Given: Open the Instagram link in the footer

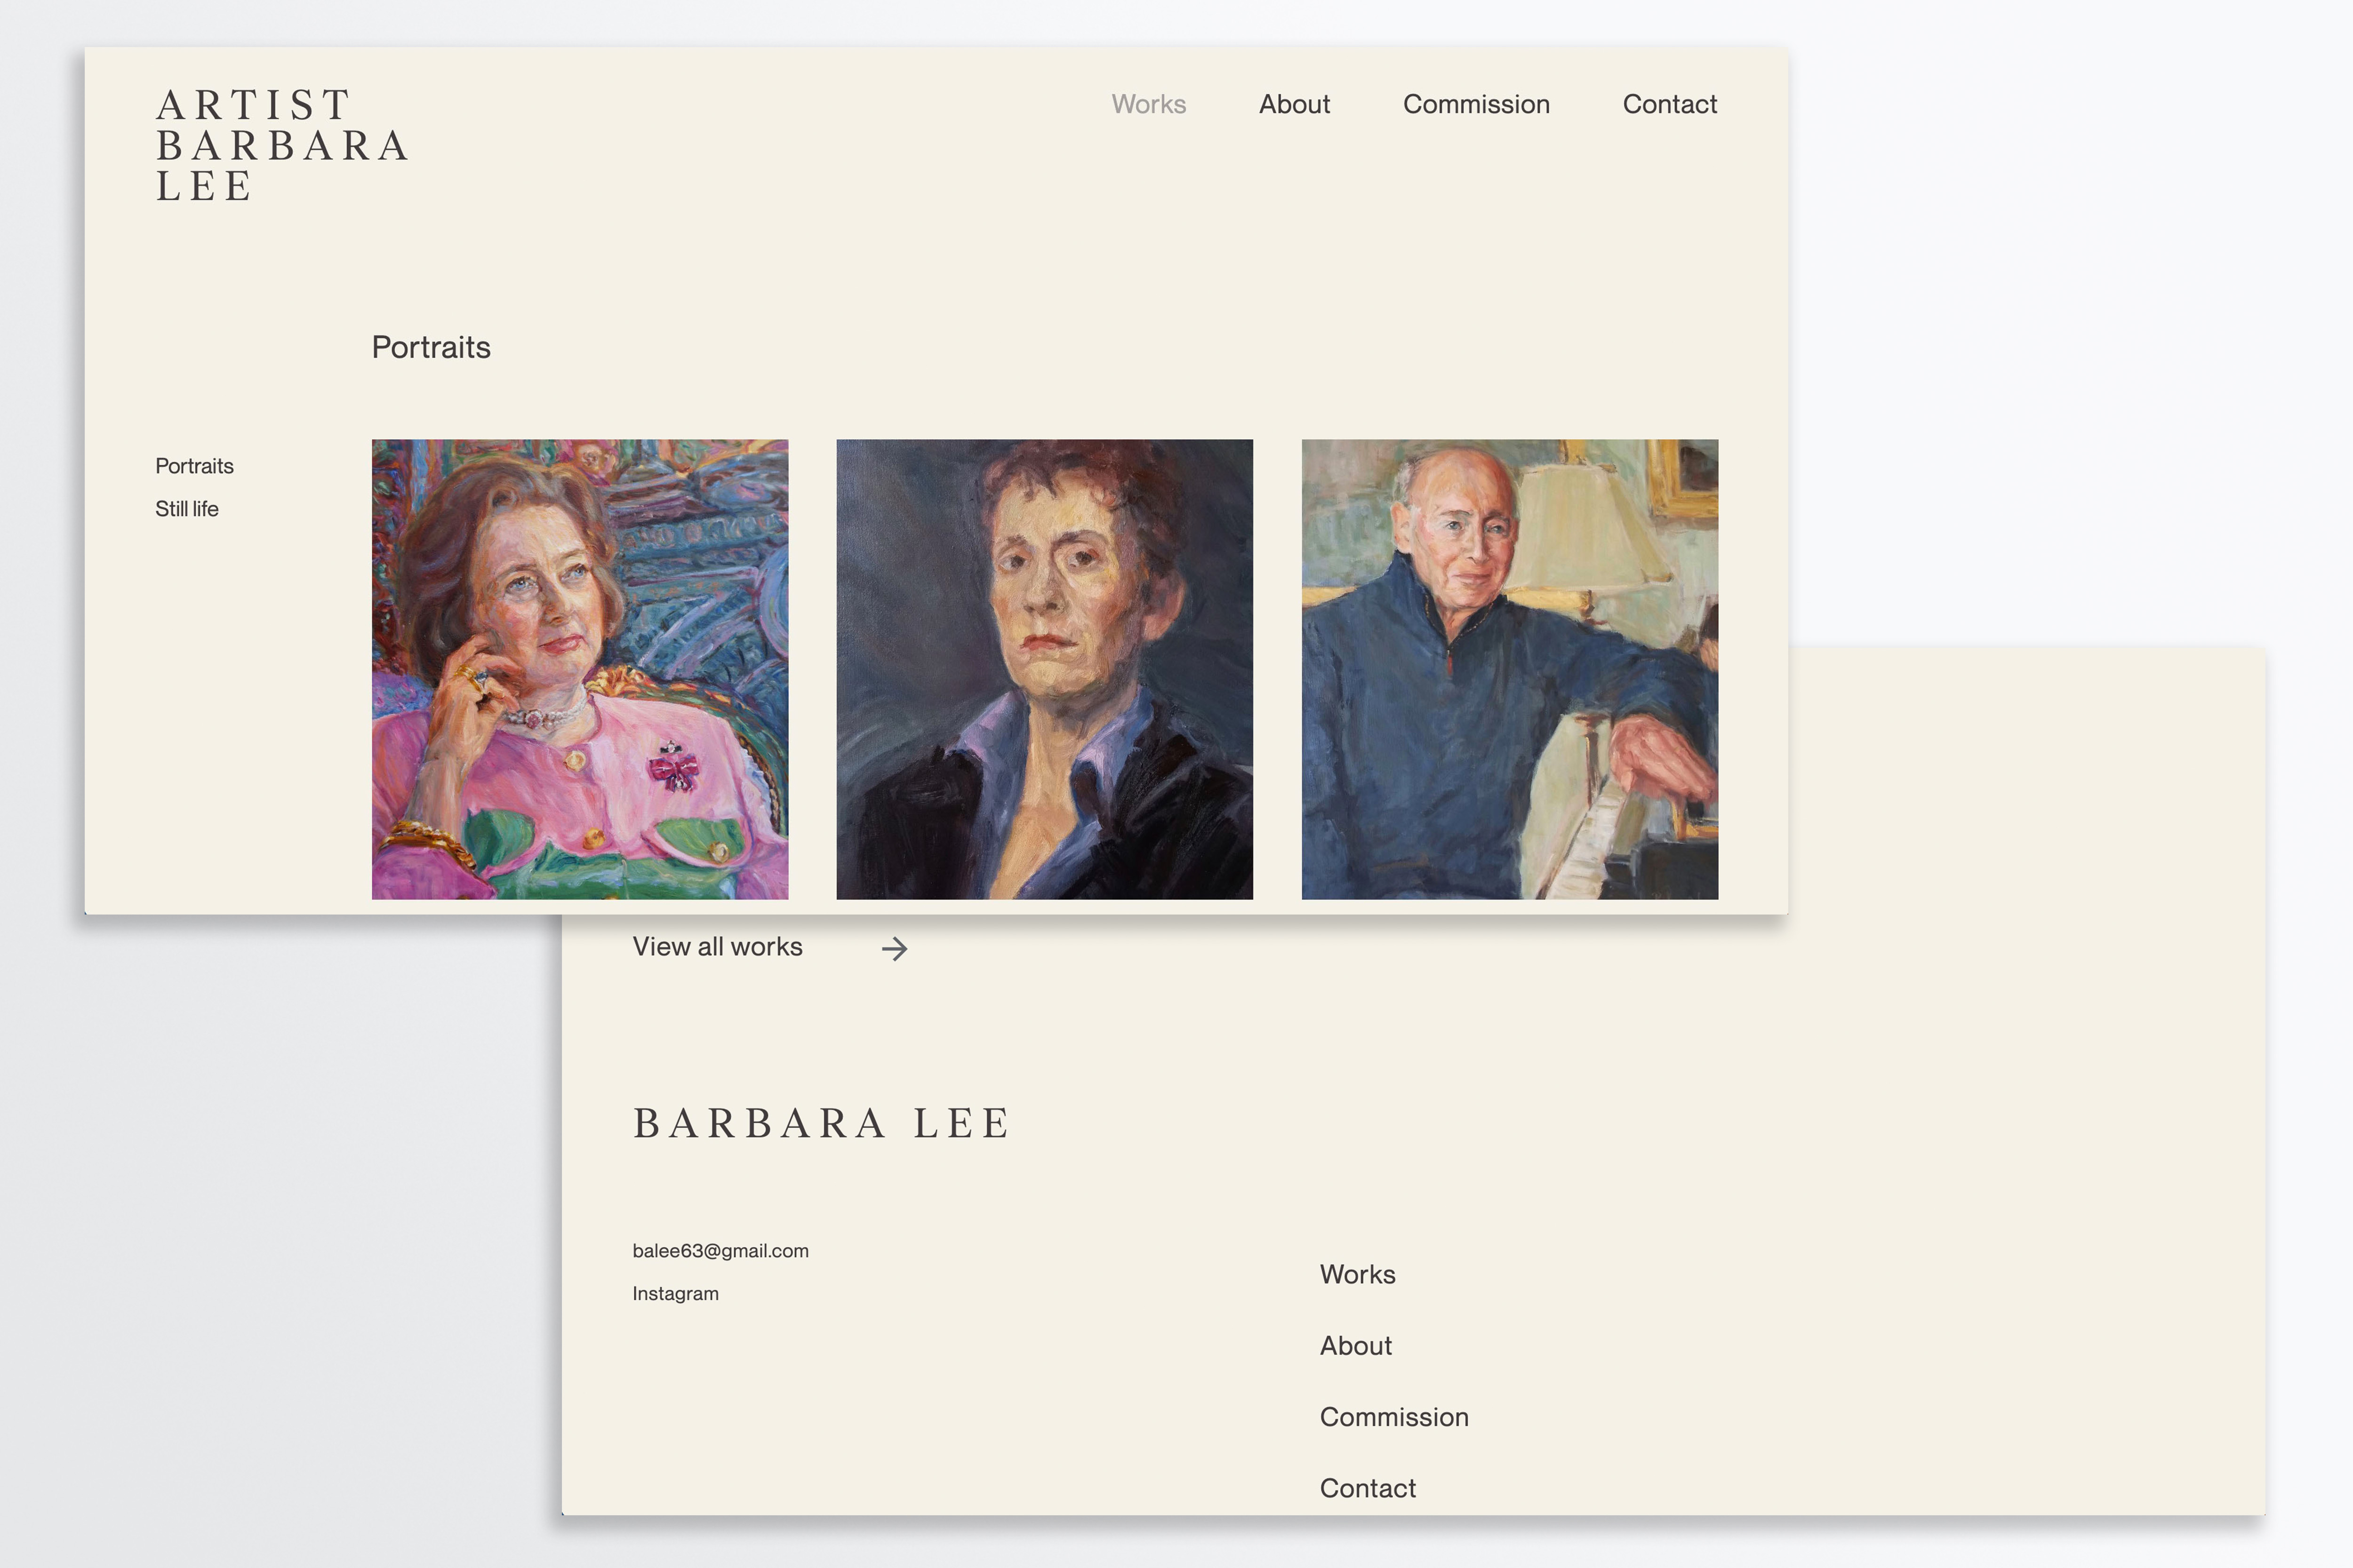Looking at the screenshot, I should coord(675,1294).
